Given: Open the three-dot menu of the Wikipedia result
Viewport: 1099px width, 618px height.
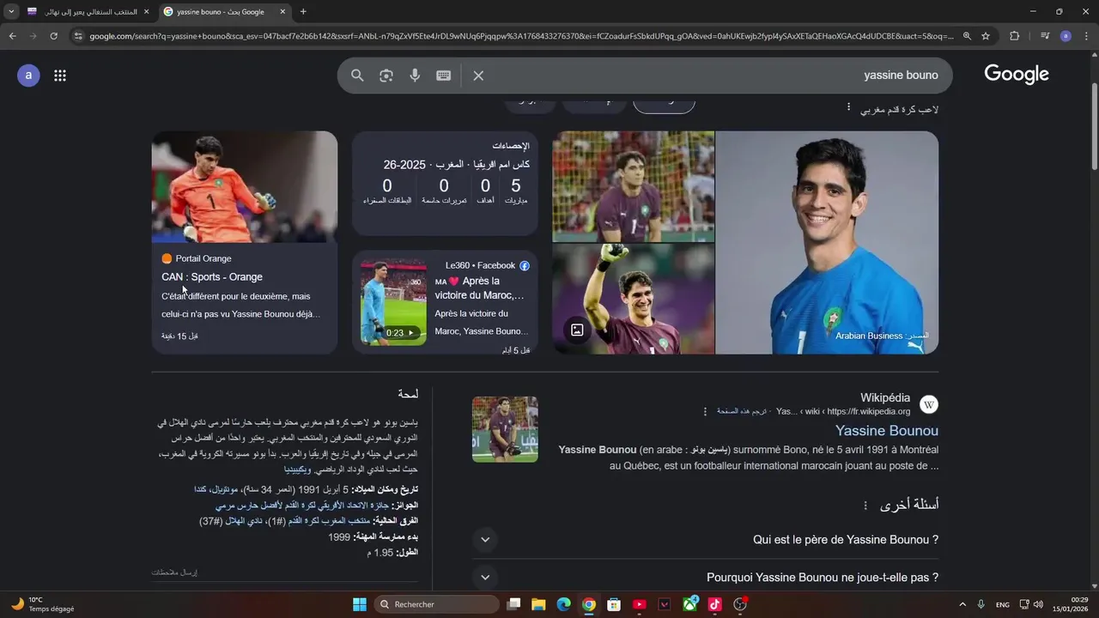Looking at the screenshot, I should pos(706,412).
